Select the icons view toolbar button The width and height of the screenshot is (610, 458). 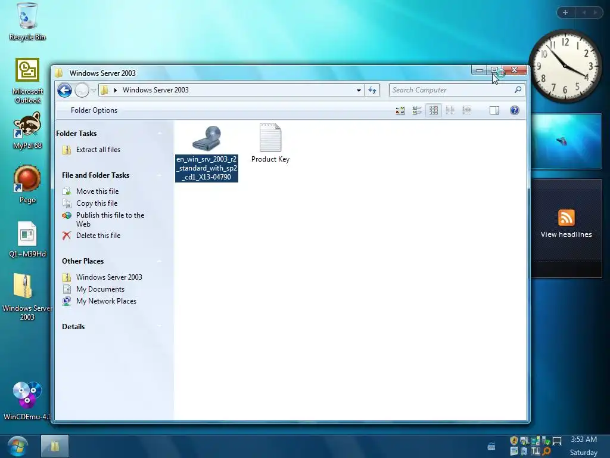point(434,110)
